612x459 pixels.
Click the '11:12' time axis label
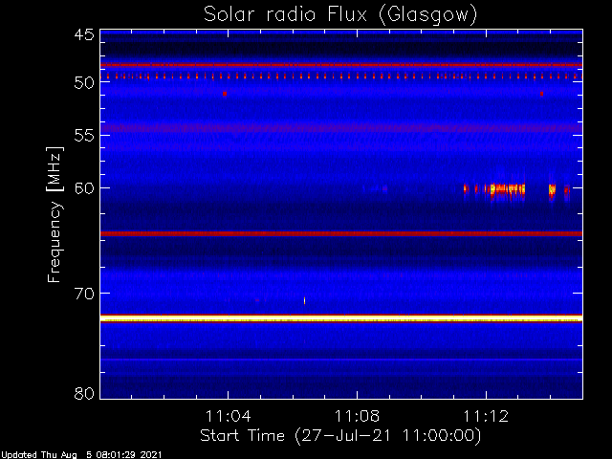click(486, 416)
